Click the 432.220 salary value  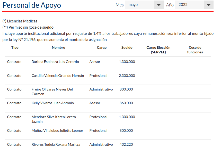click(x=126, y=144)
